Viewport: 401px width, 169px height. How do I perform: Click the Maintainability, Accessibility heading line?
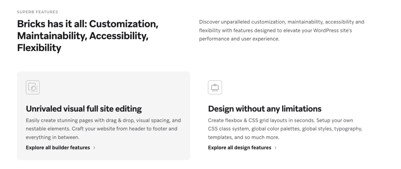pyautogui.click(x=83, y=36)
